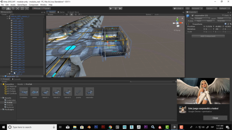The width and height of the screenshot is (232, 130).
Task: Select suelo_geo_10 in Hierarchy
Action: (18, 42)
